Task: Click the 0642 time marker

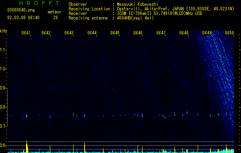Action: click(46, 33)
